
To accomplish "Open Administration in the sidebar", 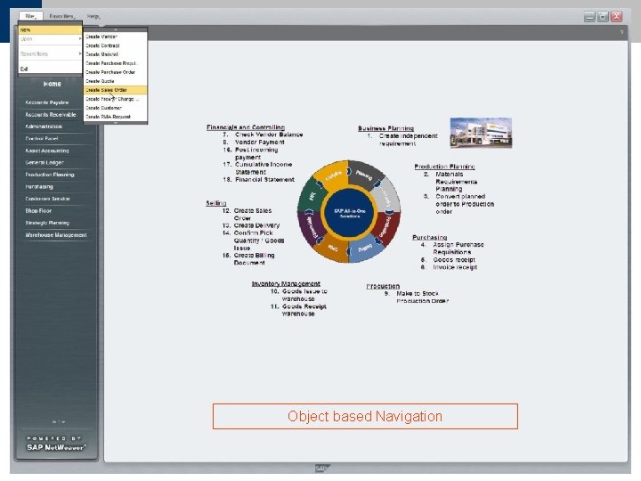I will [x=44, y=126].
